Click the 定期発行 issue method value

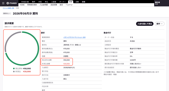click(x=67, y=75)
